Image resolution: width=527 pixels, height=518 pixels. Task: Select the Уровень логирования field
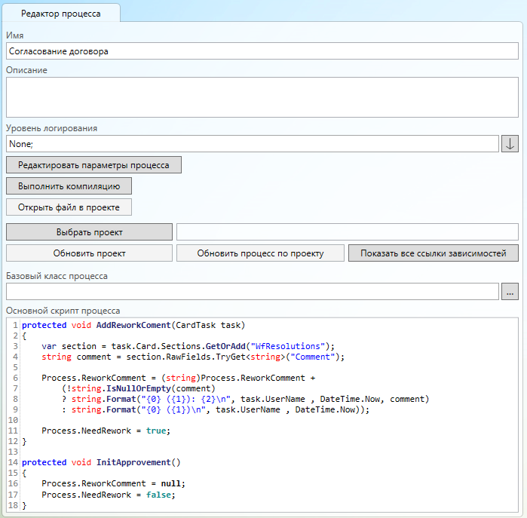(252, 144)
